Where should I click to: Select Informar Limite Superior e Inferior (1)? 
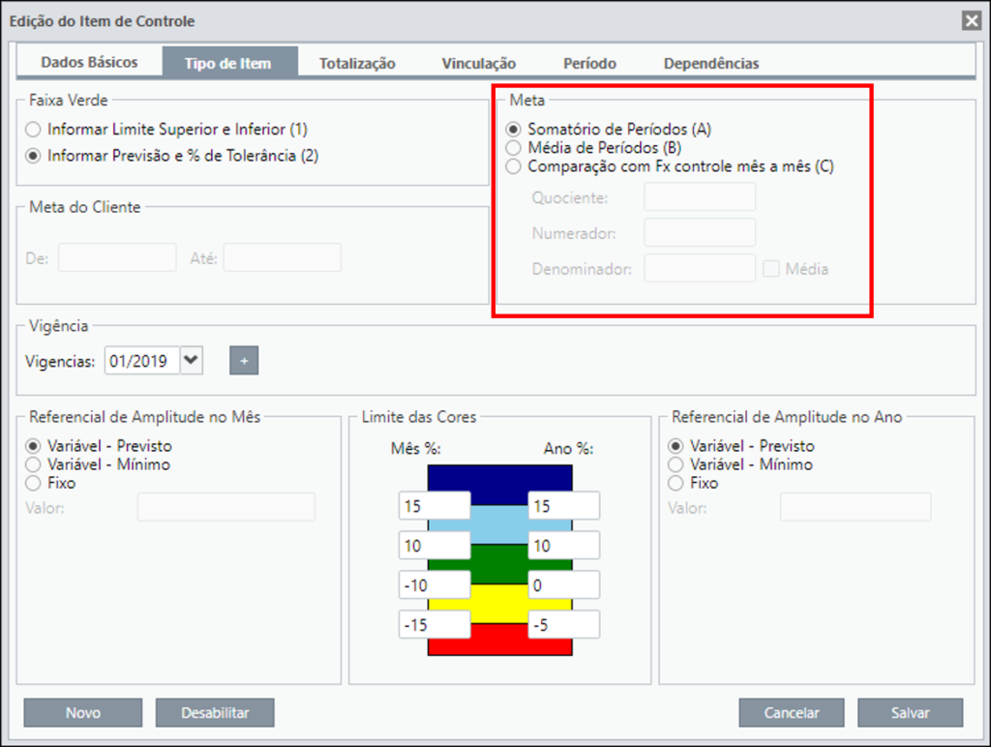[x=166, y=130]
